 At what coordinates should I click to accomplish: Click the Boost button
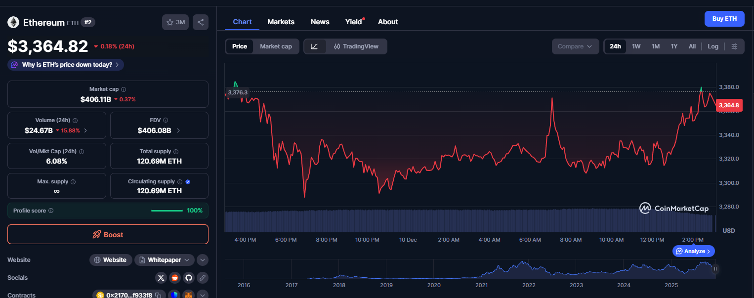click(108, 234)
